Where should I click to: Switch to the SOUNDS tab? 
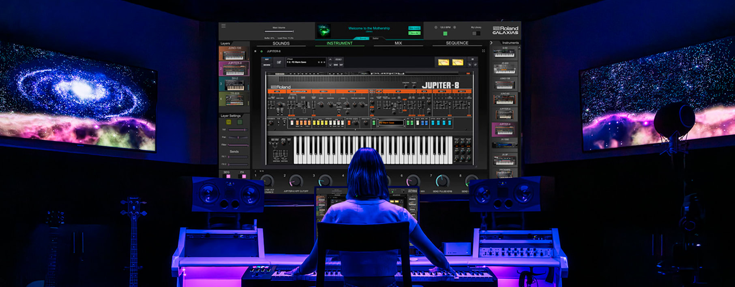pyautogui.click(x=281, y=43)
